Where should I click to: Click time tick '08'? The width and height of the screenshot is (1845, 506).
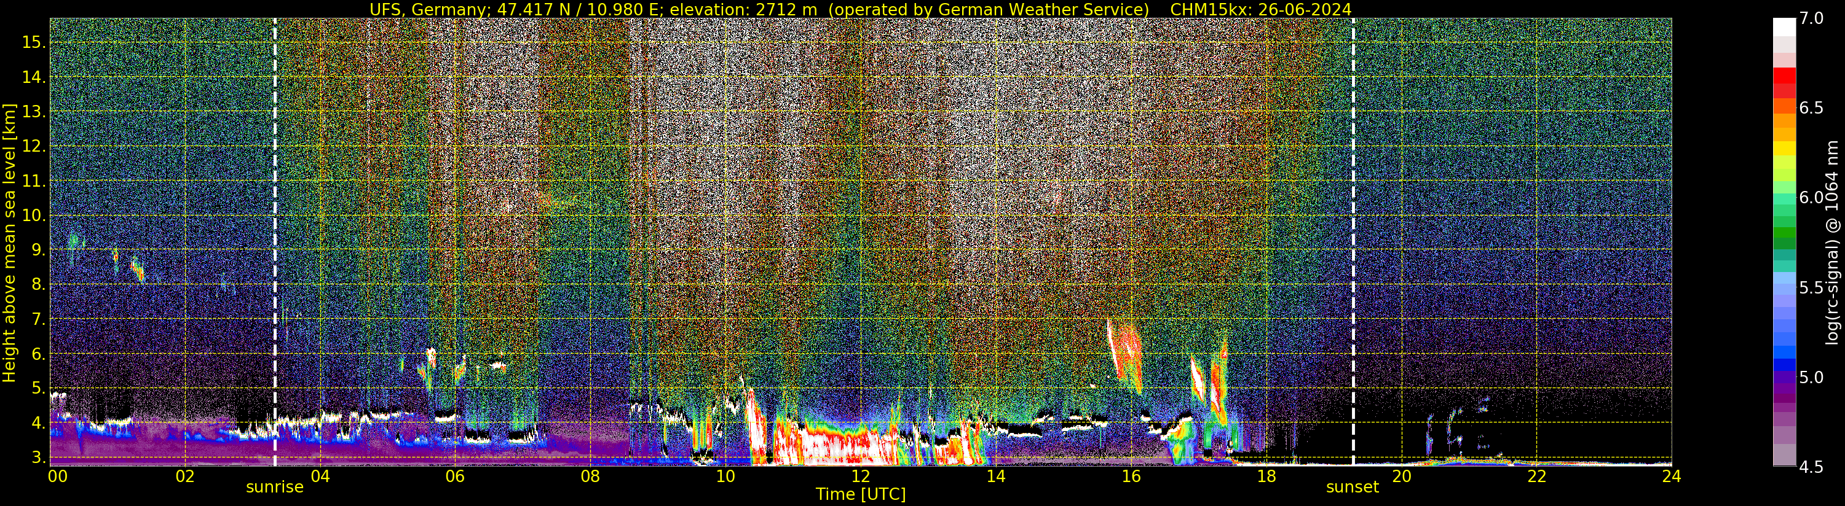click(x=590, y=476)
